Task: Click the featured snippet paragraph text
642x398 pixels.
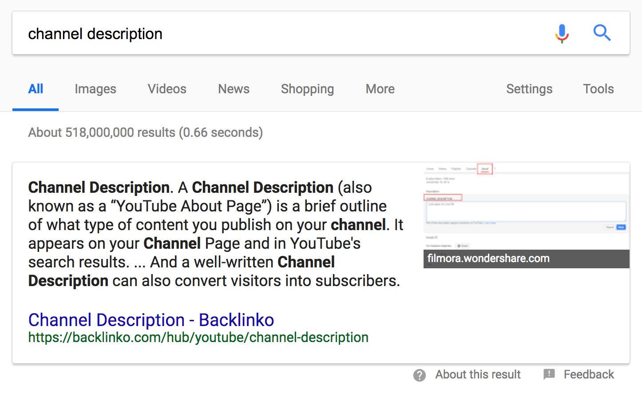Action: pos(216,234)
